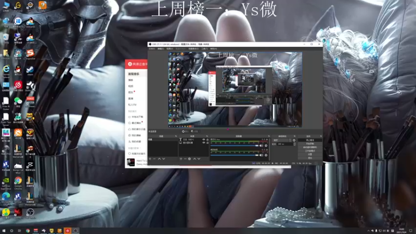Image resolution: width=416 pixels, height=234 pixels.
Task: Open transition properties gear in Scene Transitions panel
Action: (294, 140)
